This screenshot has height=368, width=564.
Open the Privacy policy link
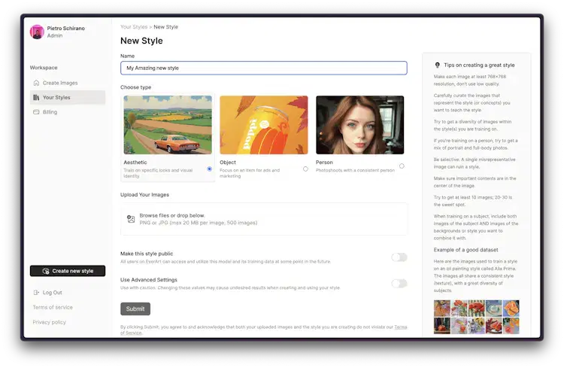[49, 322]
